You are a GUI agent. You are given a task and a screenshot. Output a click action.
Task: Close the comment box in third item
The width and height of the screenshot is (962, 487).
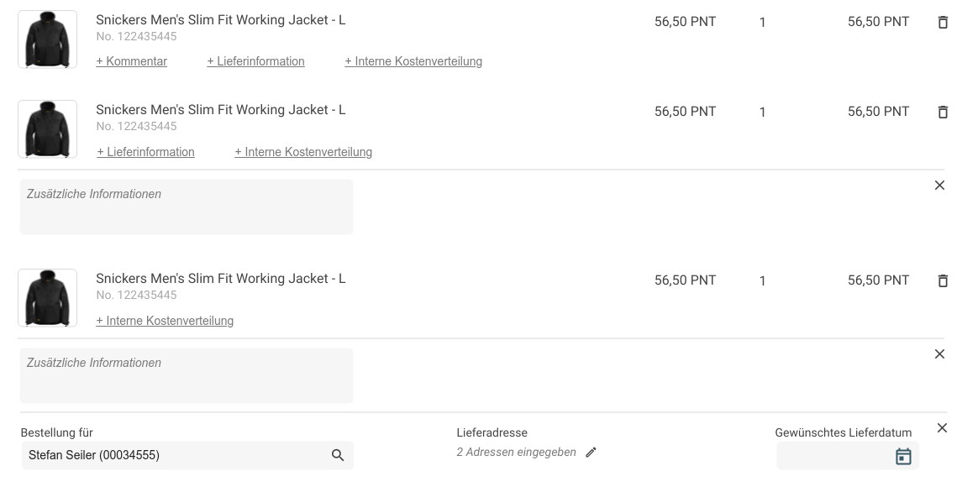(939, 354)
